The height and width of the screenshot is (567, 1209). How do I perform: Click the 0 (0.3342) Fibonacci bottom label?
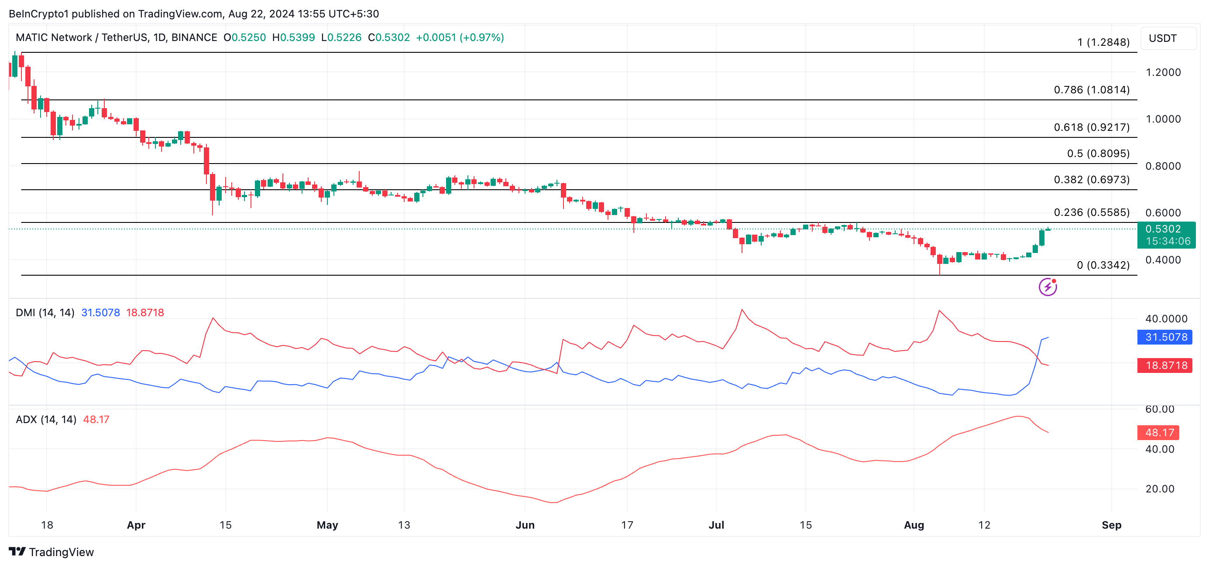pyautogui.click(x=1103, y=265)
